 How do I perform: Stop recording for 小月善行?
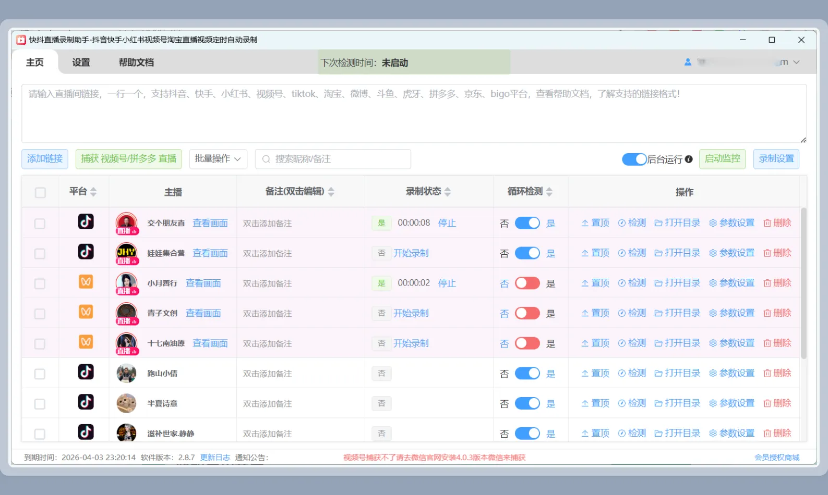pos(447,283)
